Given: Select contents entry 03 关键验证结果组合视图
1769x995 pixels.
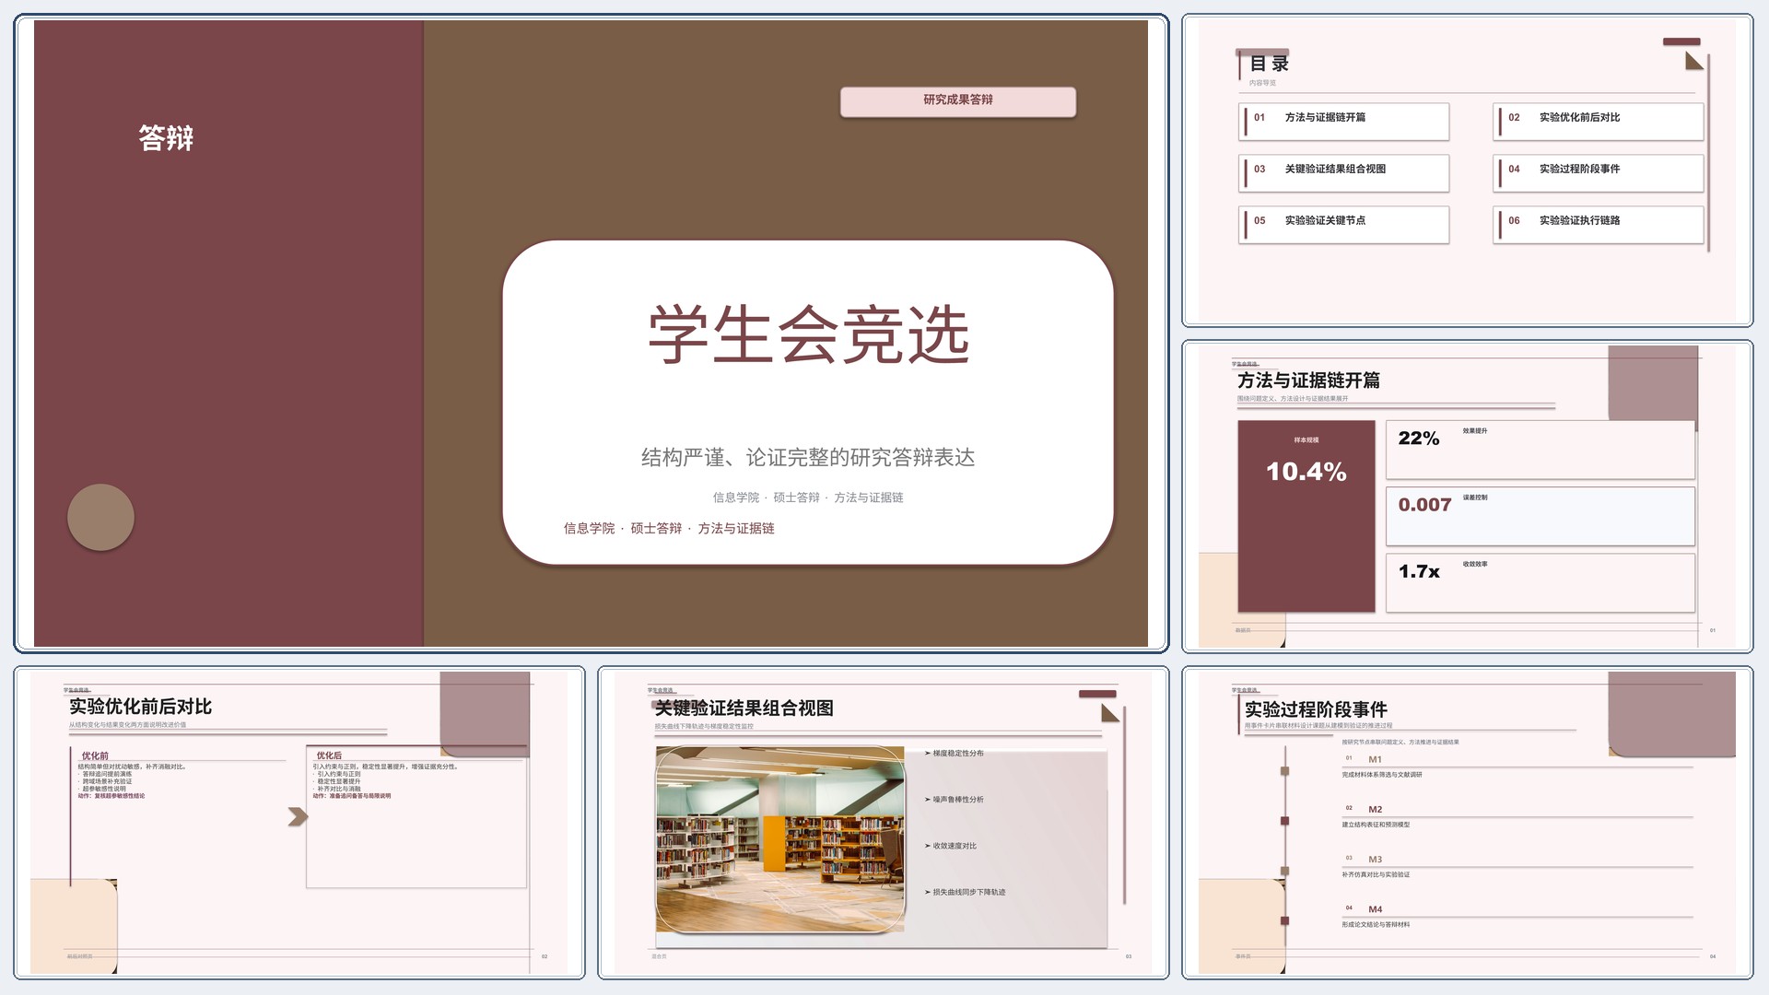Looking at the screenshot, I should tap(1344, 173).
